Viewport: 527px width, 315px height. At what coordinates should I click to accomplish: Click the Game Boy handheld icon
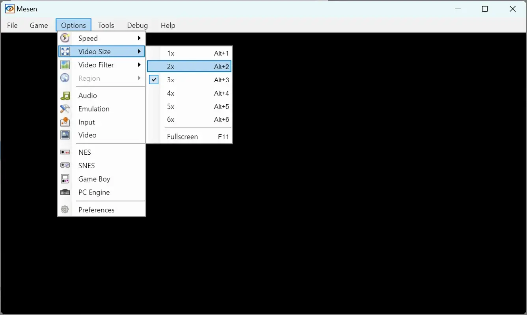(x=65, y=178)
